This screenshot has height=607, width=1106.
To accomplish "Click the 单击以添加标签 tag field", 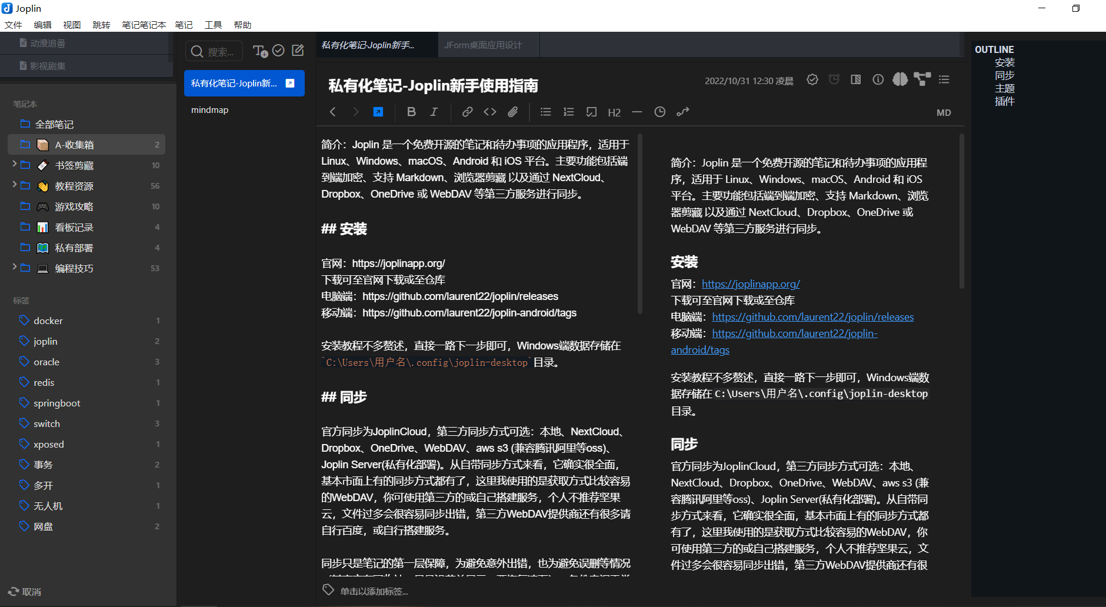I will (x=374, y=591).
